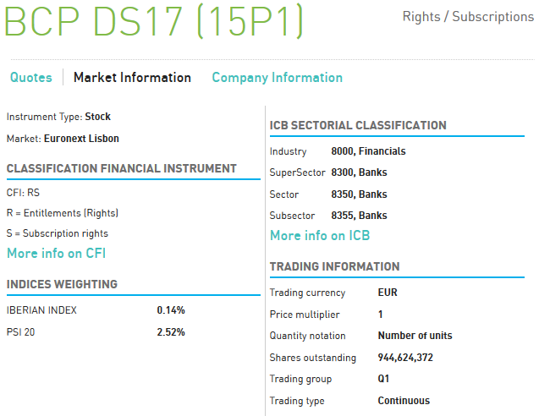Switch to the Market Information tab

pyautogui.click(x=132, y=78)
